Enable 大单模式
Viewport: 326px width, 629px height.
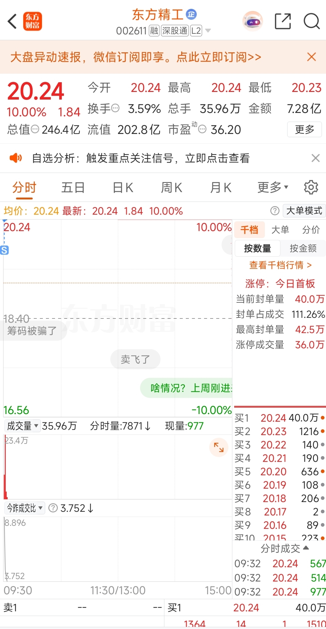click(x=304, y=211)
